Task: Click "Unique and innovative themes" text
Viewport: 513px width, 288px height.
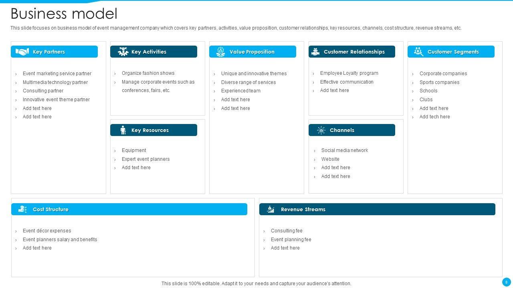Action: tap(254, 74)
